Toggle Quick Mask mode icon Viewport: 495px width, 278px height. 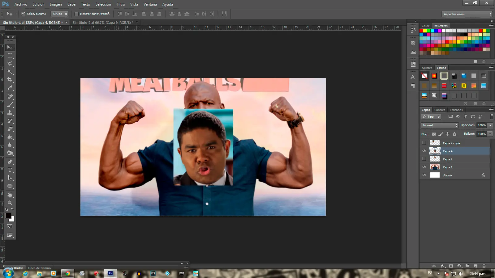tap(10, 226)
